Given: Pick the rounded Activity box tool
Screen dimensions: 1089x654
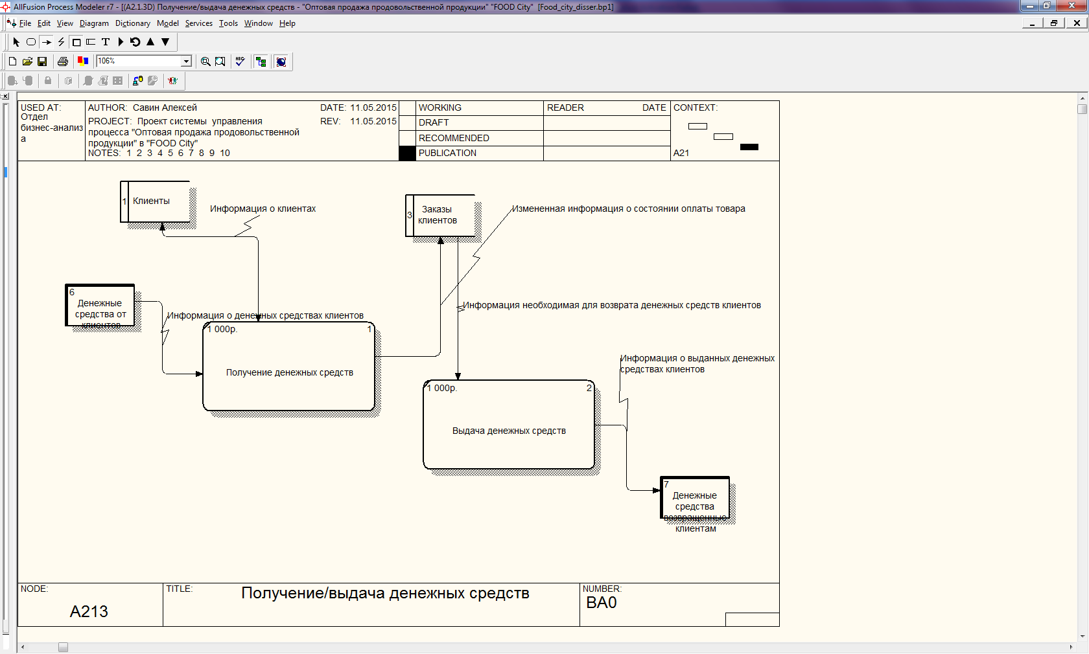Looking at the screenshot, I should coord(31,42).
